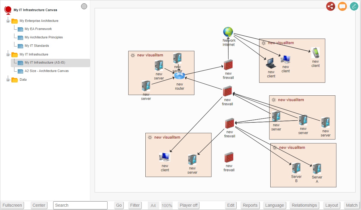Click the Fullscreen button
361x210 pixels.
click(x=12, y=205)
